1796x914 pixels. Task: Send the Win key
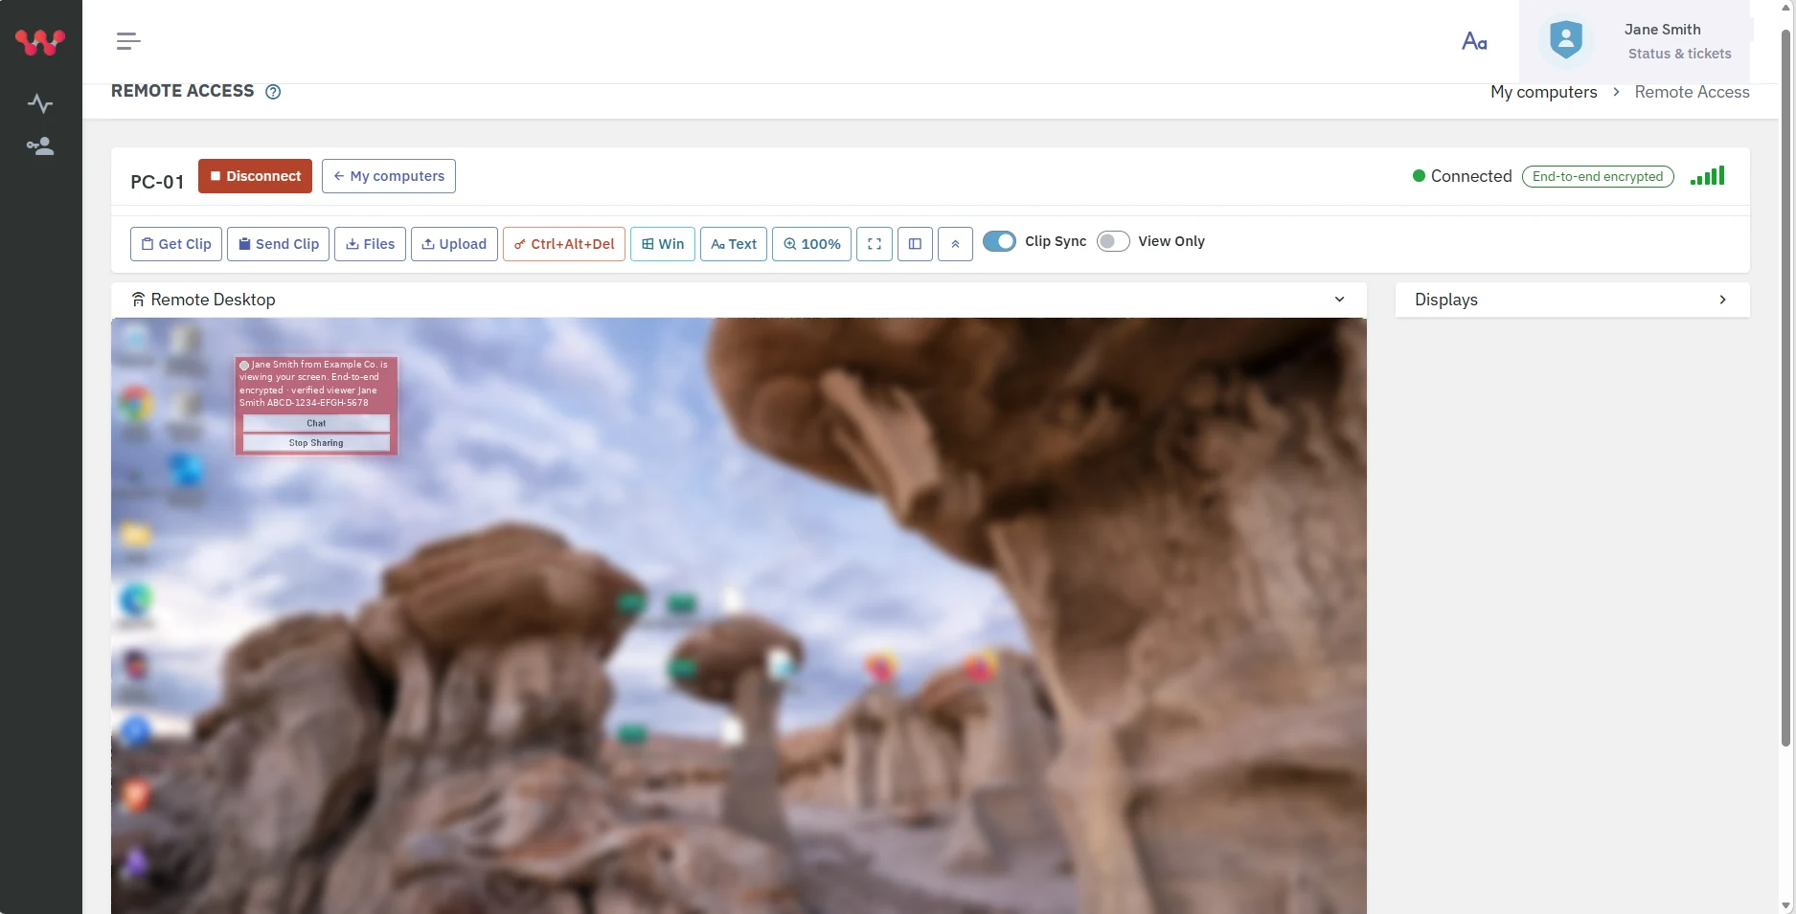pyautogui.click(x=663, y=244)
